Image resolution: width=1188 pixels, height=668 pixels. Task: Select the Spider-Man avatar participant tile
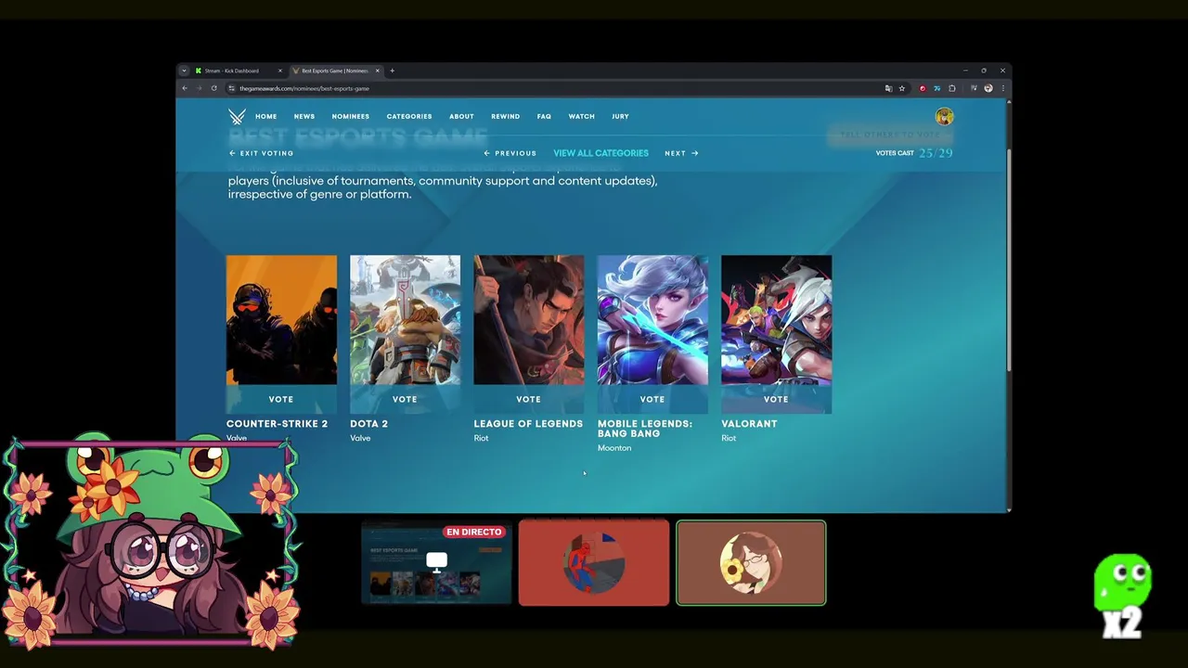point(594,562)
